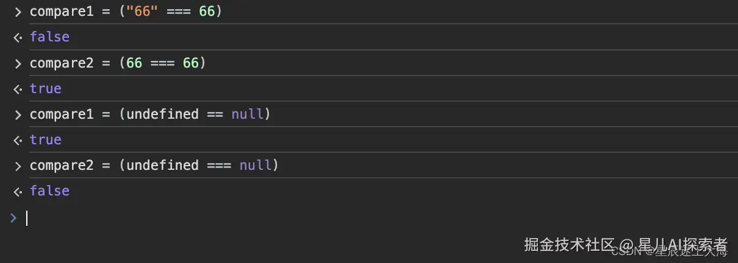Click the input chevron beside compare2 = (66 === 66)
Viewport: 738px width, 263px height.
pos(18,63)
